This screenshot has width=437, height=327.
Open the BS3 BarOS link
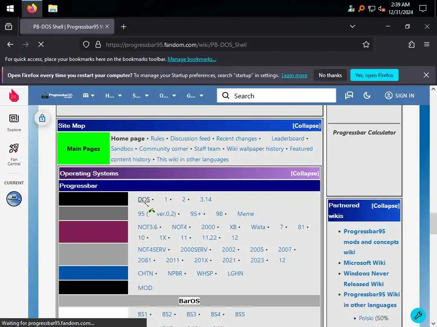click(191, 314)
